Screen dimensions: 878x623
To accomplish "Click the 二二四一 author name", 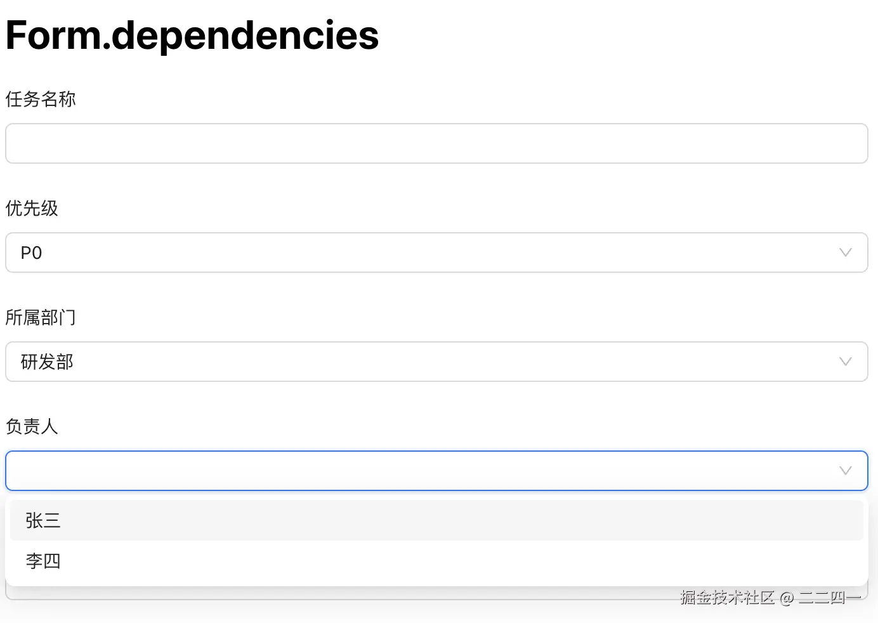I will [830, 598].
